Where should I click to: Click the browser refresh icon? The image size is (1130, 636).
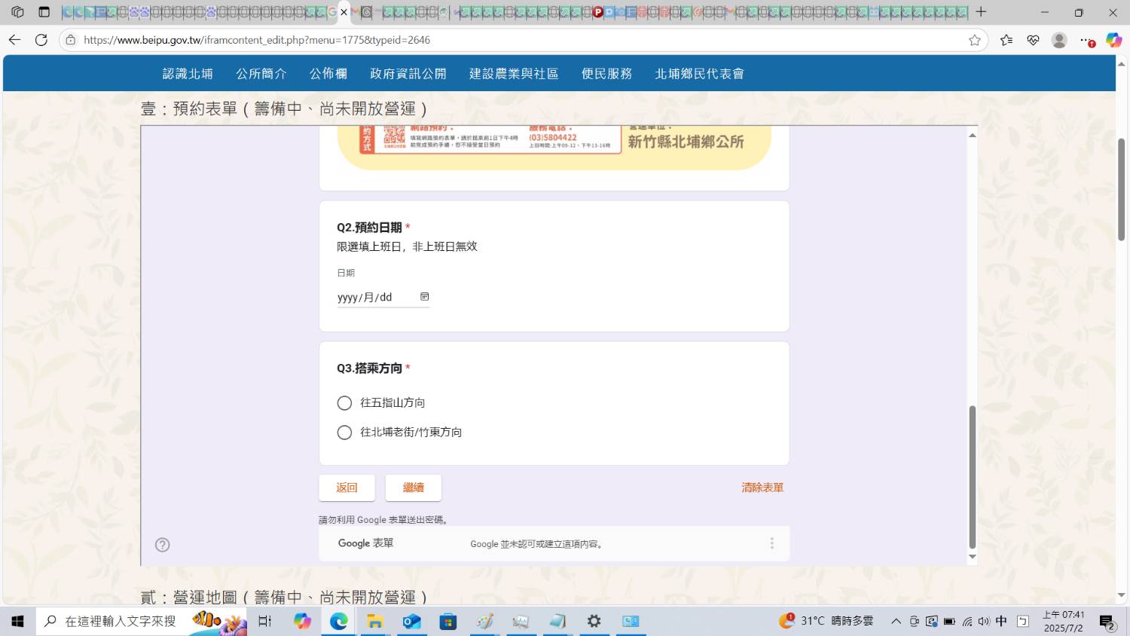(x=41, y=40)
